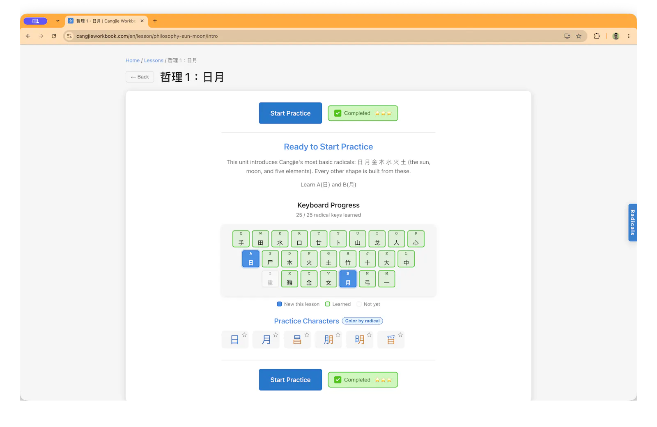Viewport: 657px width, 427px height.
Task: Click the L 中 keyboard key
Action: pyautogui.click(x=406, y=259)
